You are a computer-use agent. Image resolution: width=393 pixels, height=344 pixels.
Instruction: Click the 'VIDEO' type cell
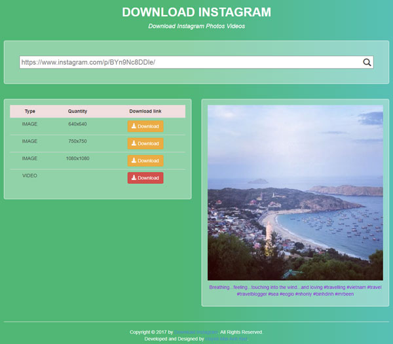(29, 176)
